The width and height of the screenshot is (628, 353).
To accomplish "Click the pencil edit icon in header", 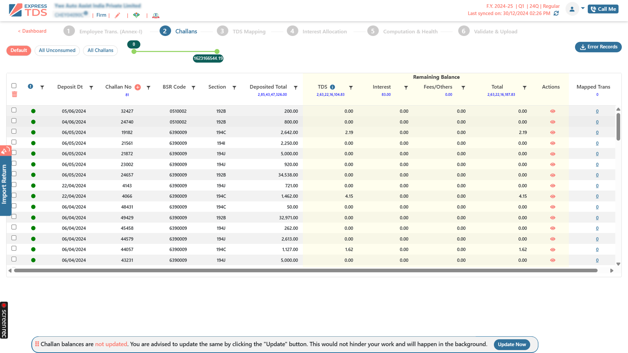I will (x=117, y=15).
